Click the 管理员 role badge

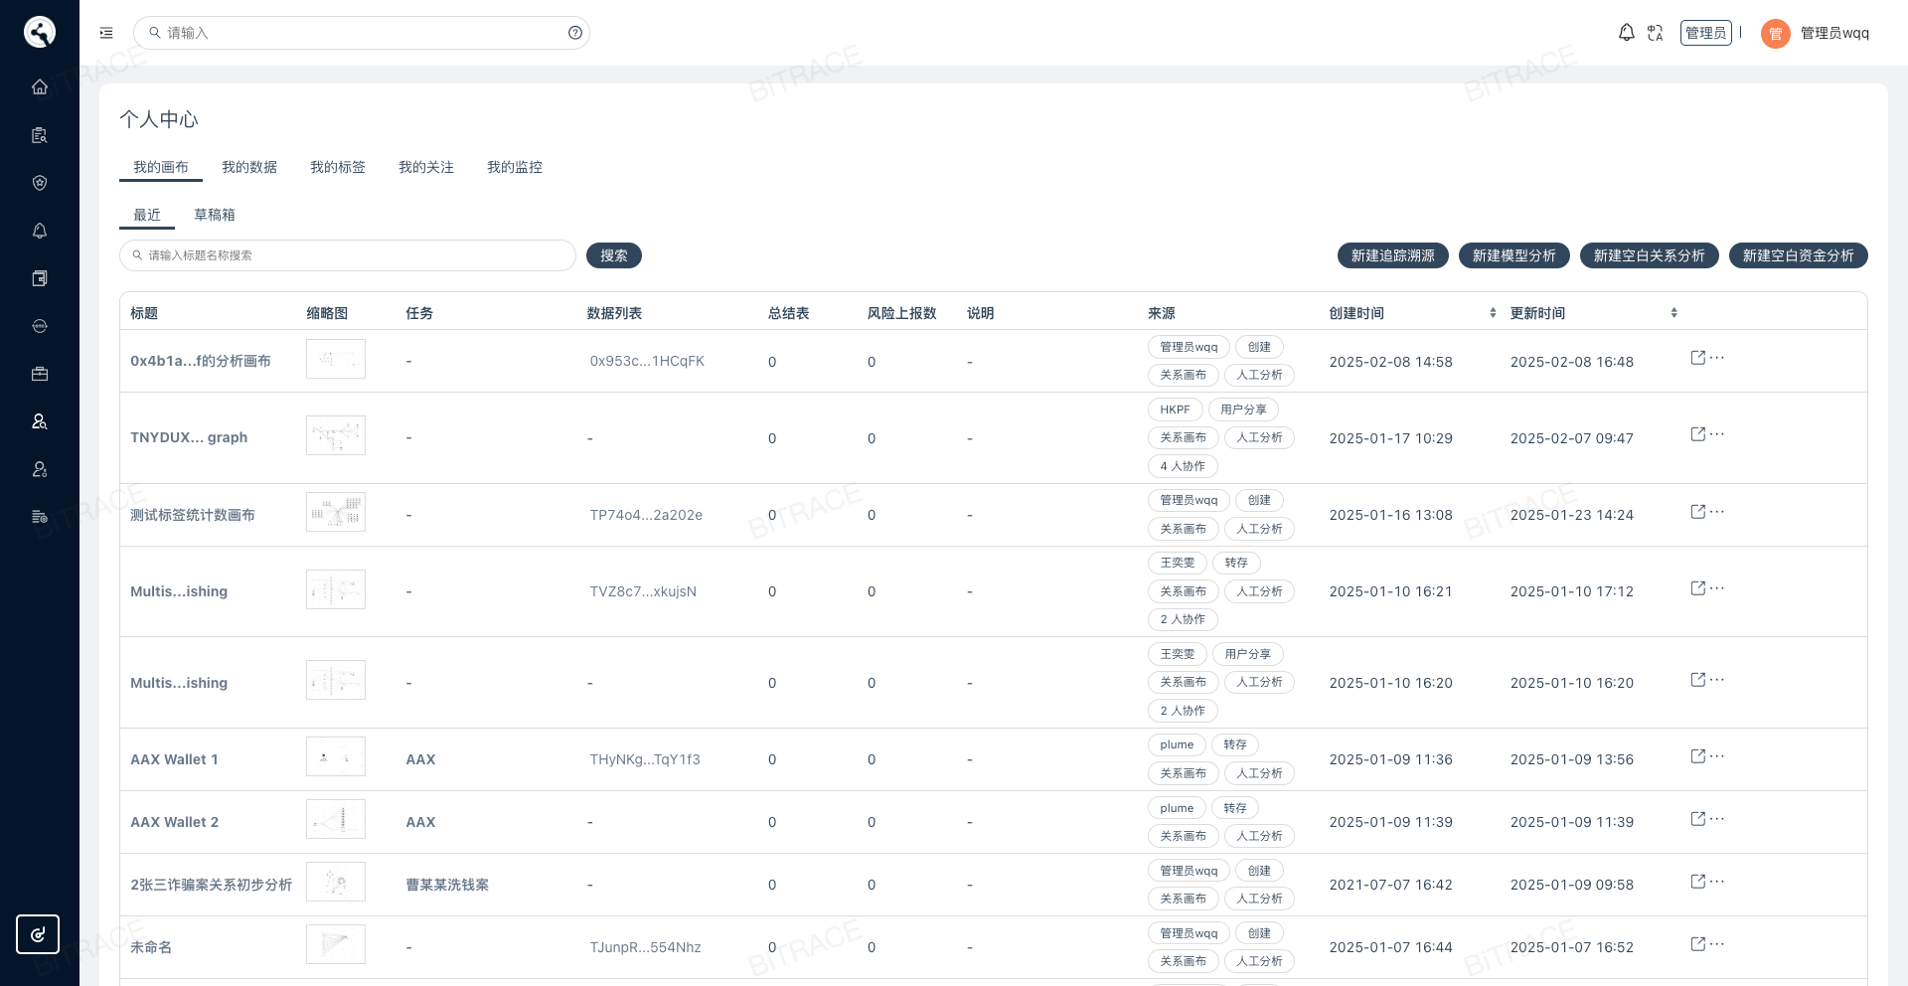tap(1706, 33)
